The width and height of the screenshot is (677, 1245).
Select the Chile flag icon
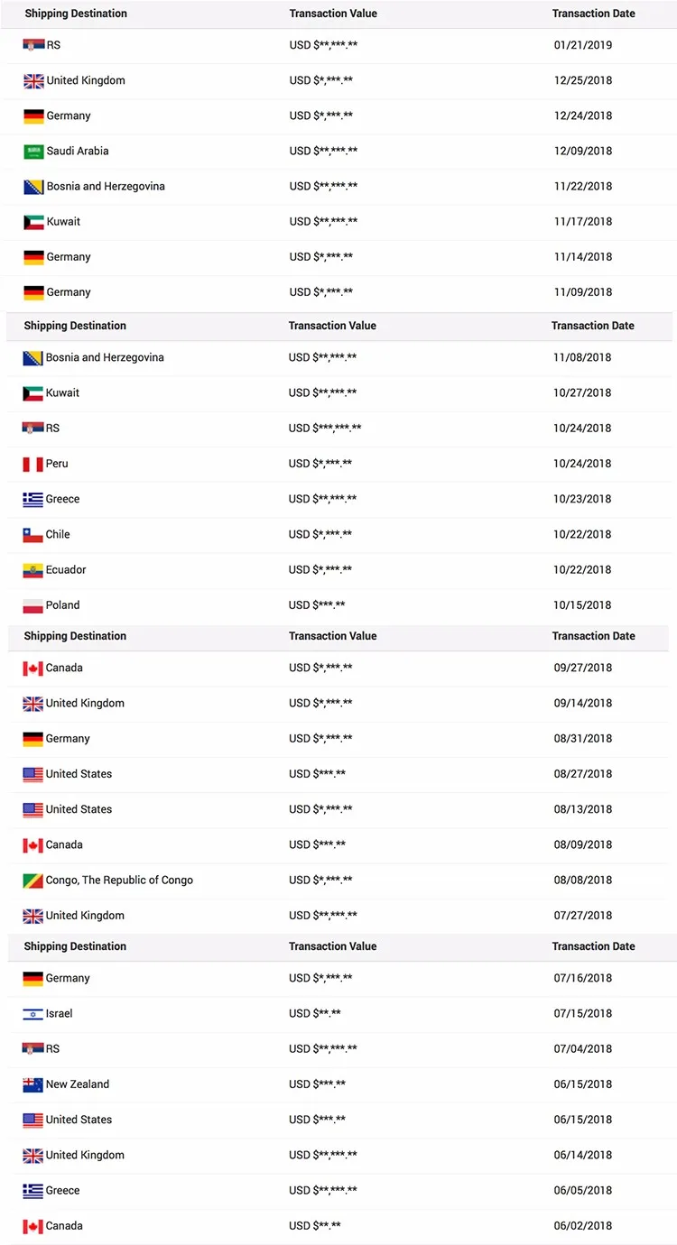[32, 535]
